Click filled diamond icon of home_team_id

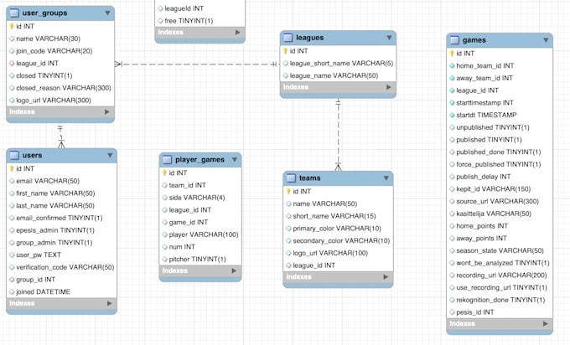pyautogui.click(x=452, y=65)
